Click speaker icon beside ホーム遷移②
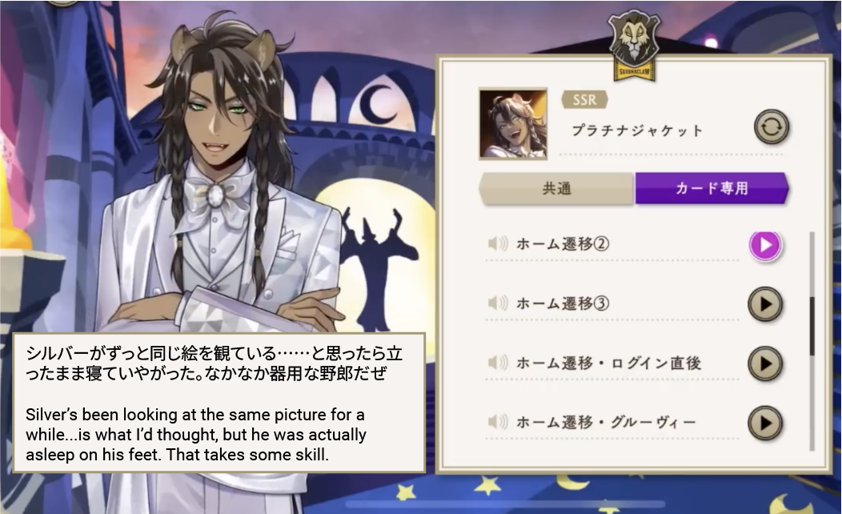The image size is (842, 514). pos(497,244)
